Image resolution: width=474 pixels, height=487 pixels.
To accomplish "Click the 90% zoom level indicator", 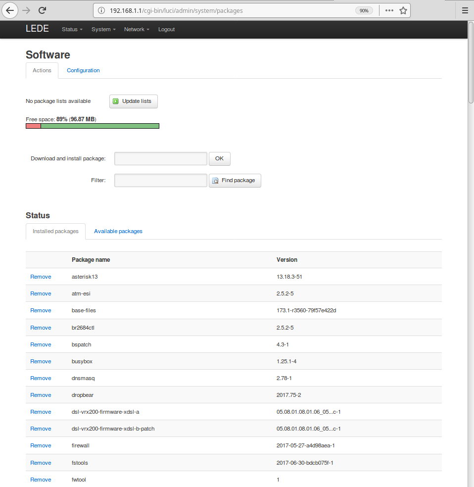I will [364, 10].
